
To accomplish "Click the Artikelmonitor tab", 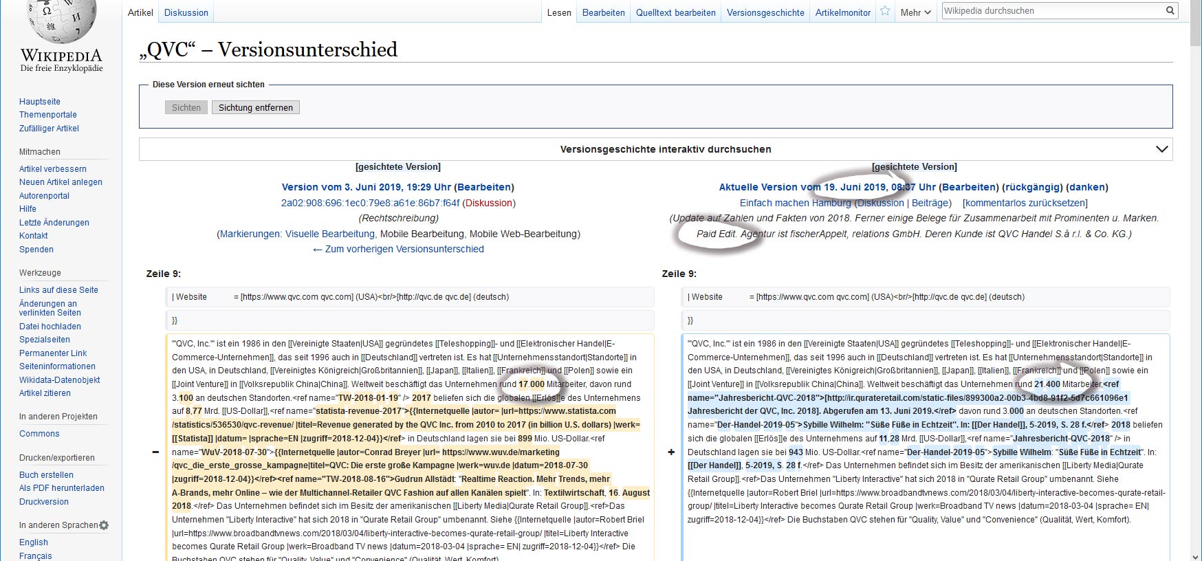I will (x=842, y=12).
